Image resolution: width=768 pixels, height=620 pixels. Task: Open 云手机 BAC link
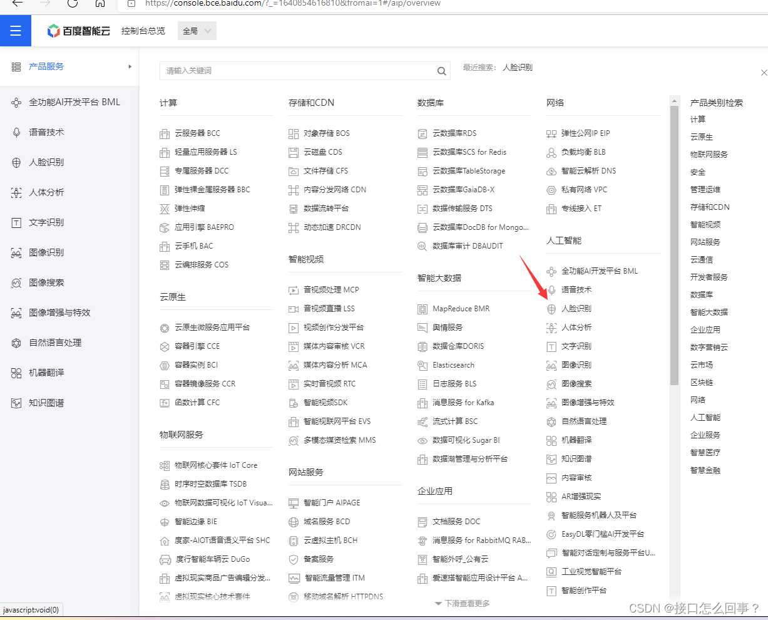point(193,246)
